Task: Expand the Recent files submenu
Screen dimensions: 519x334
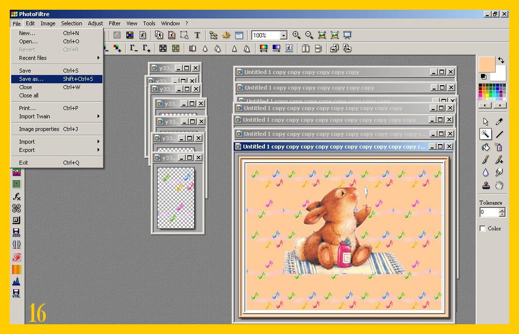Action: pyautogui.click(x=56, y=58)
